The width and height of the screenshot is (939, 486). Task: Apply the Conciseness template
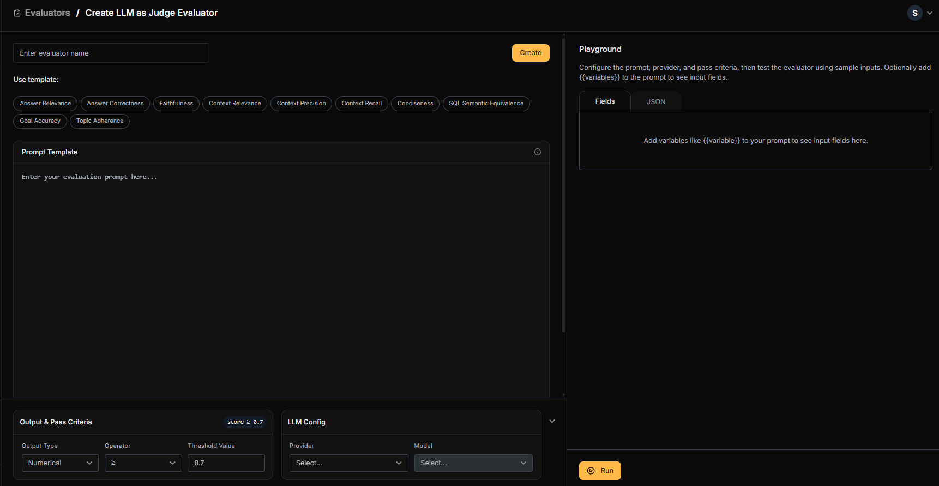coord(415,104)
